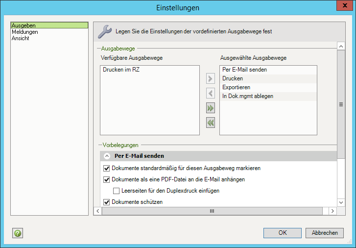
Task: Enable 'Leerseiten für den Duplexdruck einfügen'
Action: (117, 191)
